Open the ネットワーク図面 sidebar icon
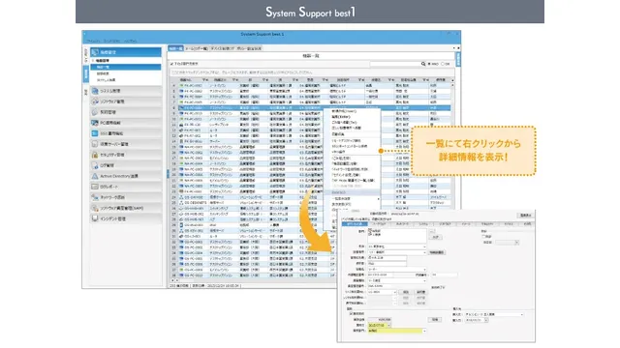Screen dimensions: 620x348 click(95, 197)
